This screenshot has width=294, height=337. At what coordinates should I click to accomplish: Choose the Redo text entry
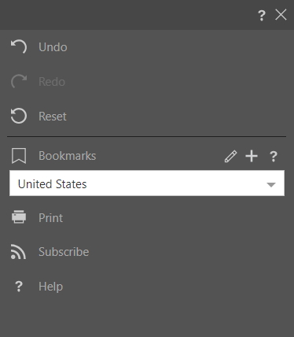coord(52,82)
